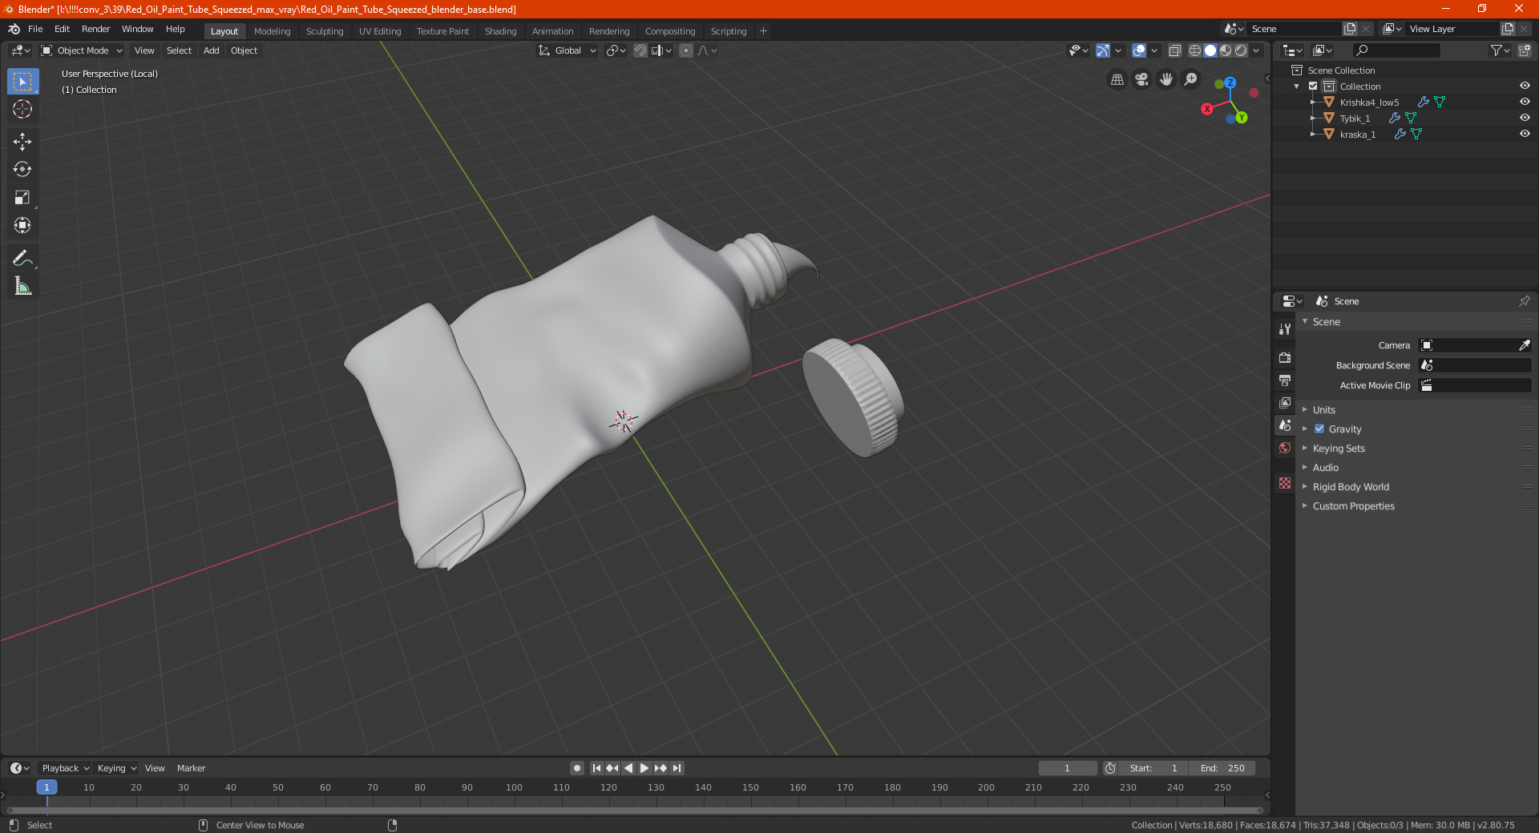The height and width of the screenshot is (833, 1539).
Task: Activate the Rotate tool
Action: point(22,169)
